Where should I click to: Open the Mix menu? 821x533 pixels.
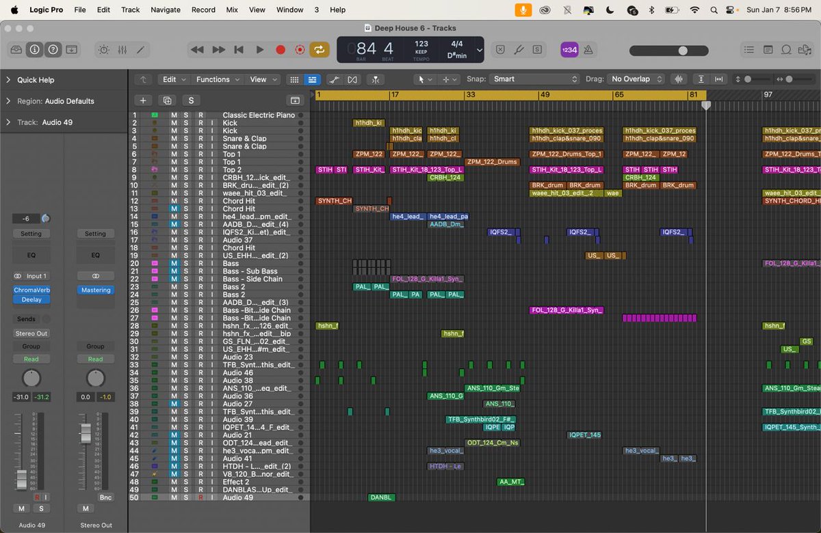coord(232,10)
